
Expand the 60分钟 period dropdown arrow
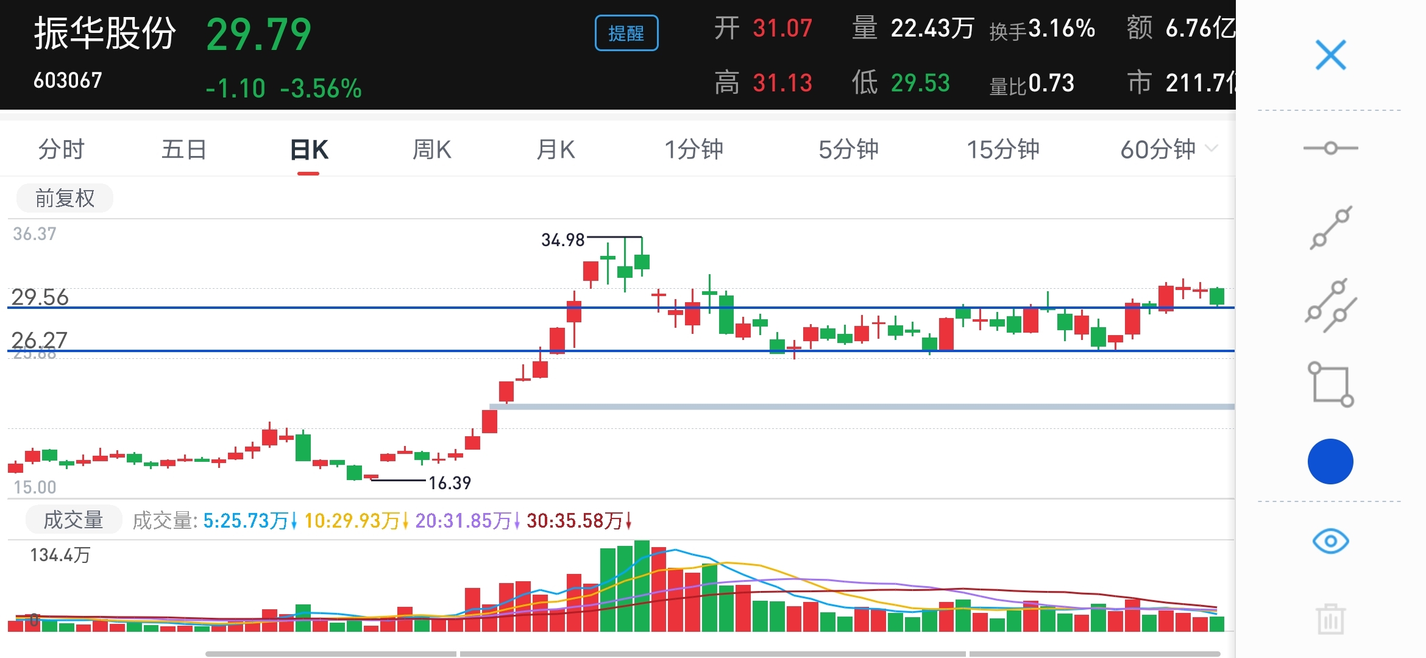click(1211, 149)
